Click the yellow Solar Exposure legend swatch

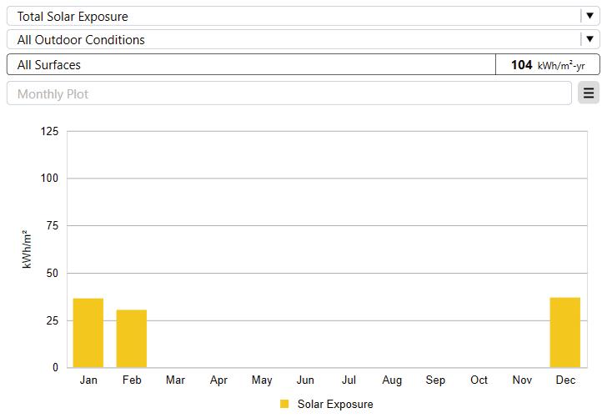click(284, 404)
